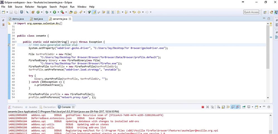Click the editor vertical scrollbar thumb
The image size is (278, 134).
(x=268, y=47)
